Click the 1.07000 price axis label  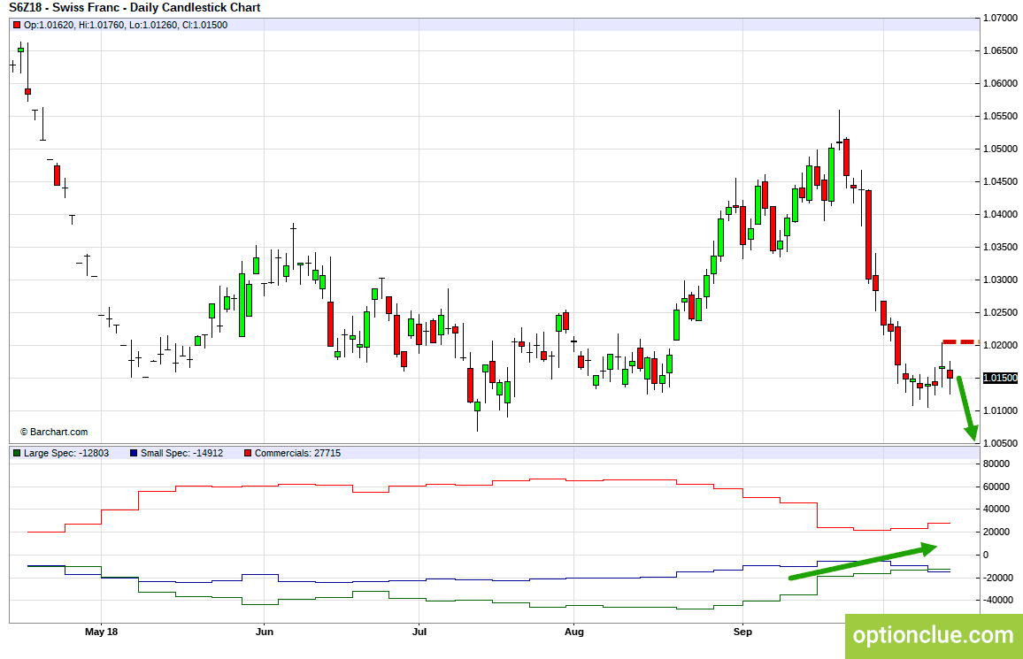click(x=1000, y=18)
